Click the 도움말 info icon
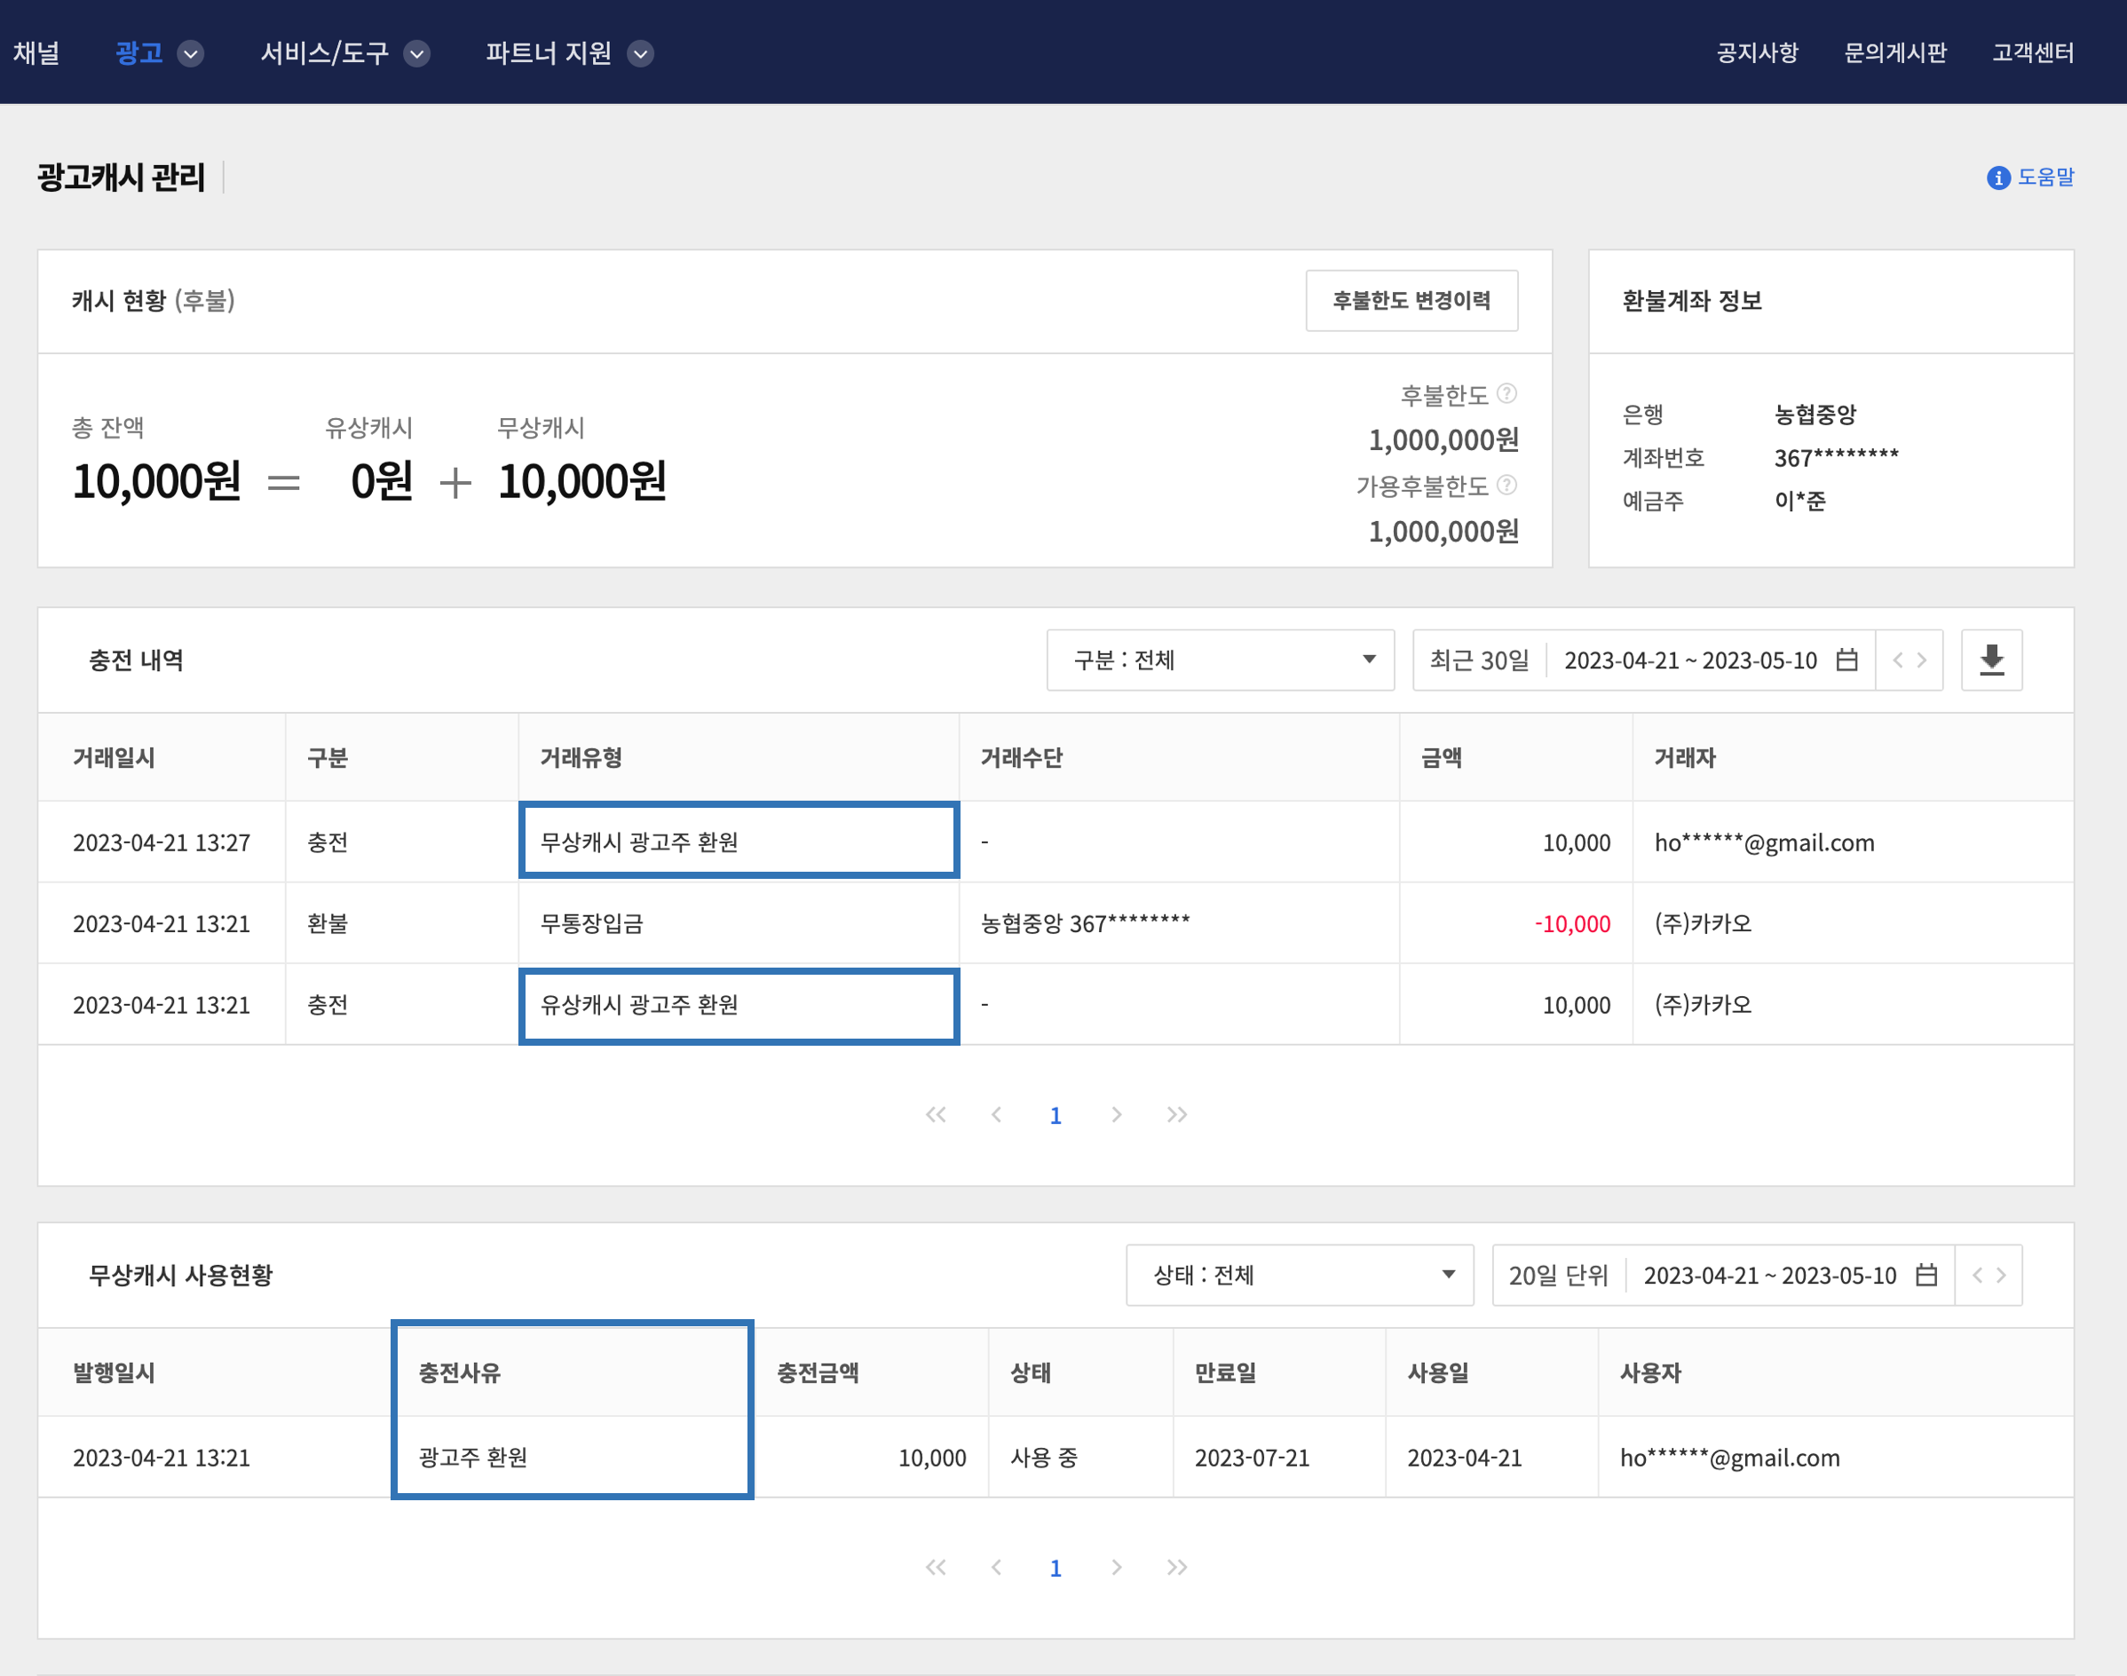The width and height of the screenshot is (2127, 1676). click(1997, 178)
